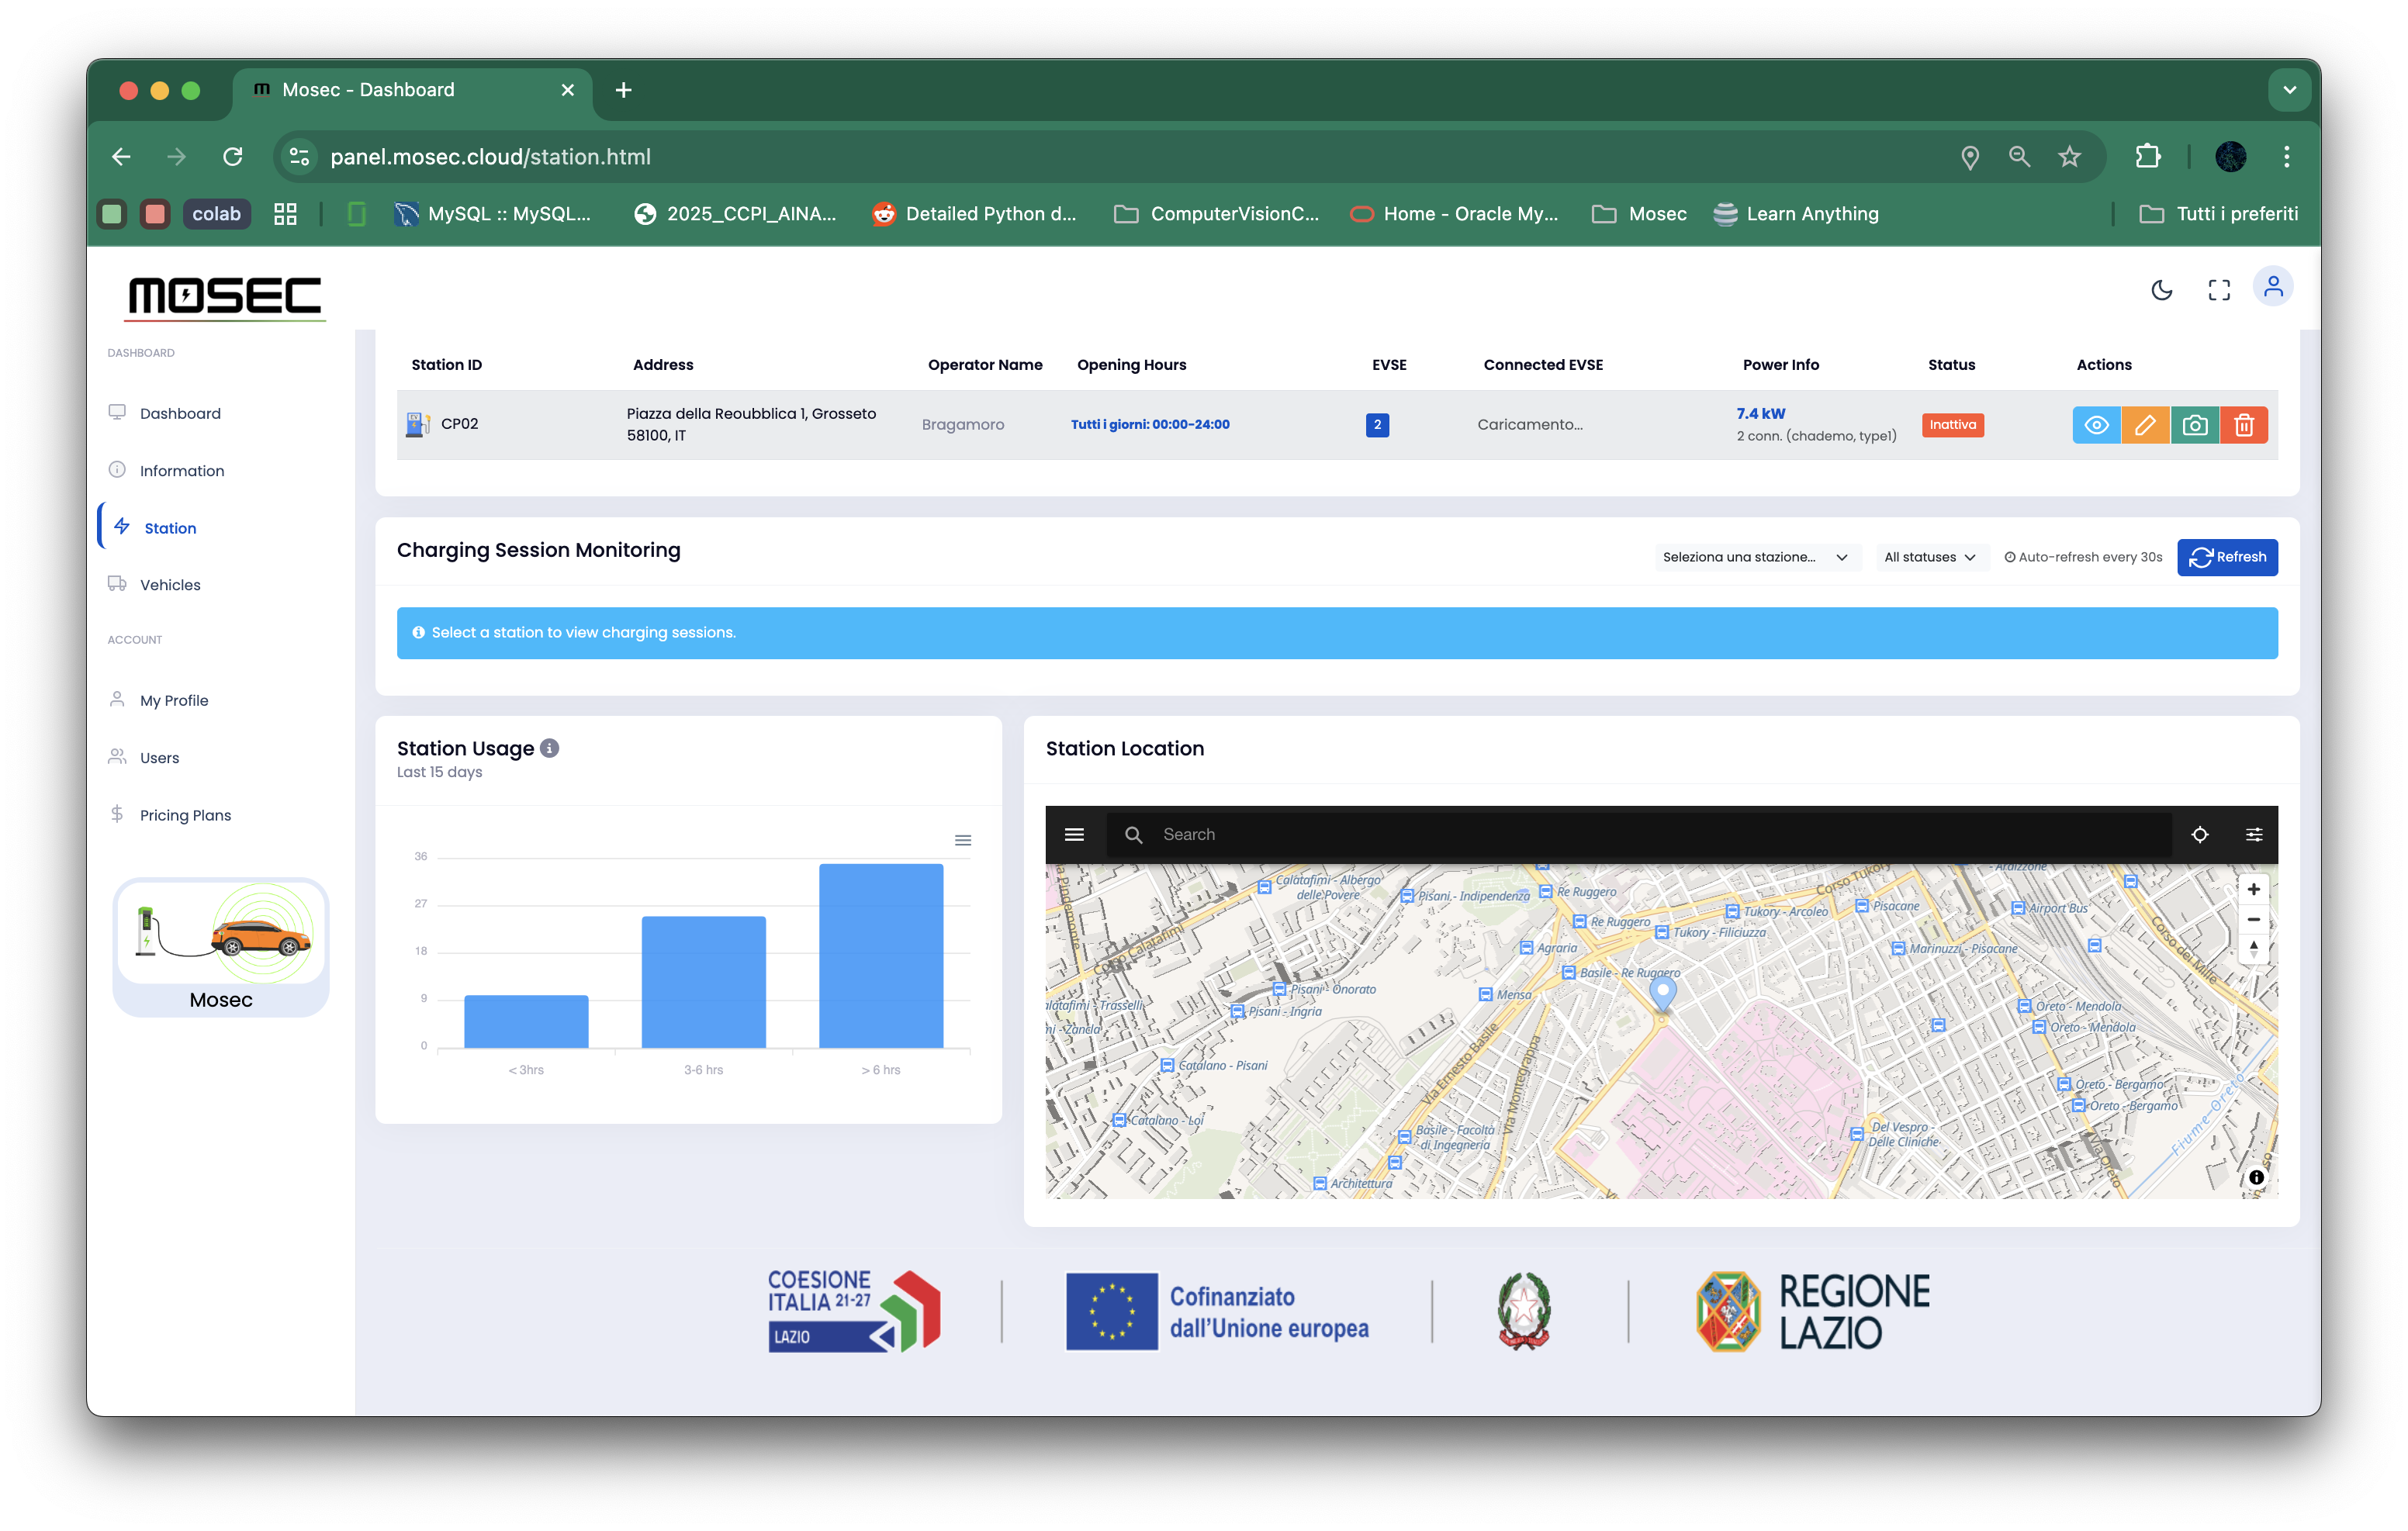Click the blue eye view icon for CP02
The width and height of the screenshot is (2408, 1531).
(2096, 425)
